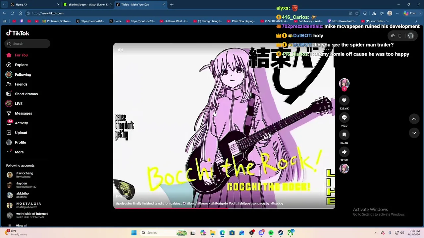Viewport: 424px width, 238px height.
Task: Open the Copilot Chat button
Action: coord(410,13)
